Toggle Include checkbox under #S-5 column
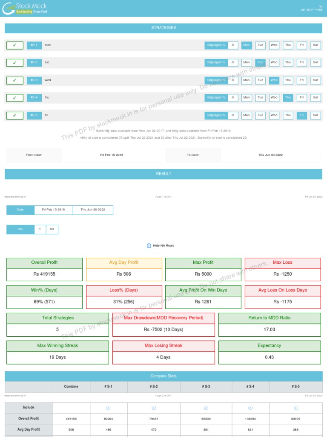The height and width of the screenshot is (437, 327). point(295,408)
